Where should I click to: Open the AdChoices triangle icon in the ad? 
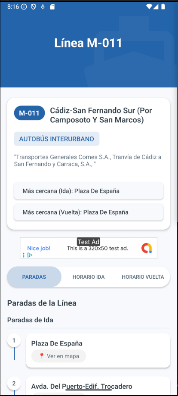(30, 255)
